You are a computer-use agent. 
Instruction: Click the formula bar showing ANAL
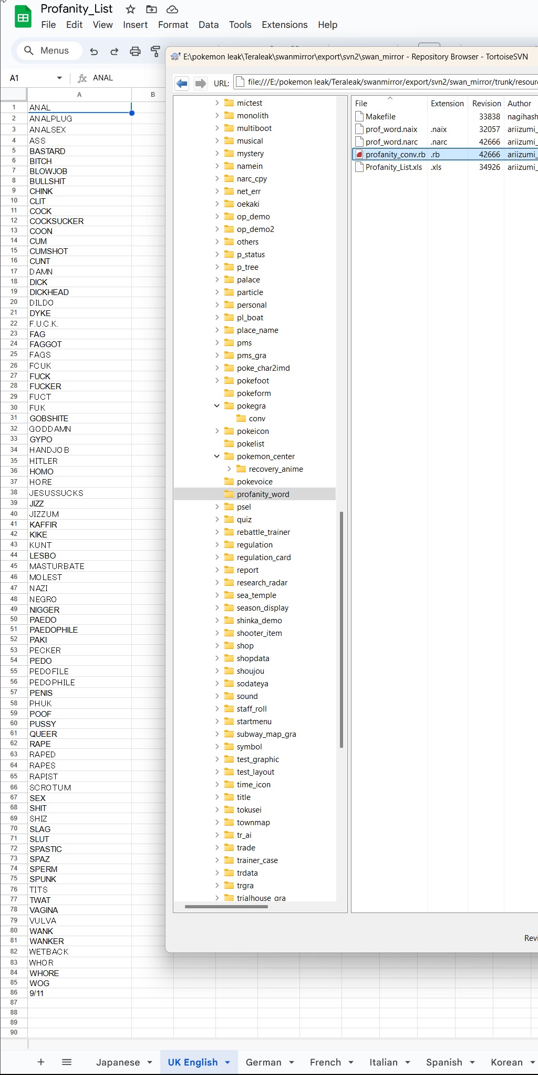tap(103, 78)
